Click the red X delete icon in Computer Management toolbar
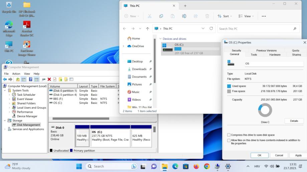 coord(49,80)
